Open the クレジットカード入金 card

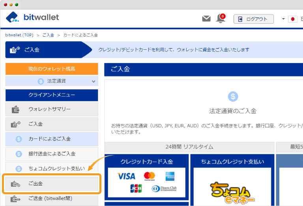[147, 177]
